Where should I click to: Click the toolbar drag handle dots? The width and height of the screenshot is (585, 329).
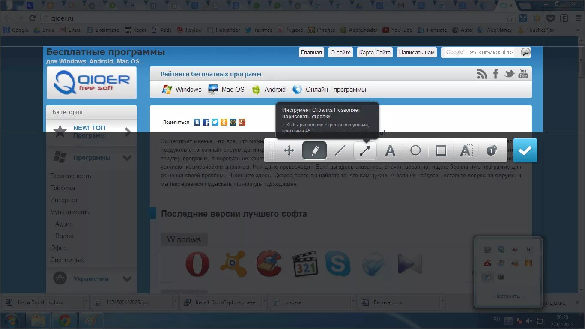[x=272, y=150]
